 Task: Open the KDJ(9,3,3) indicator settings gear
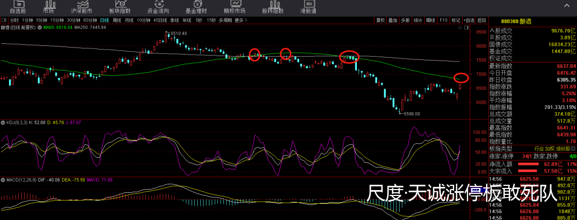(x=3, y=123)
